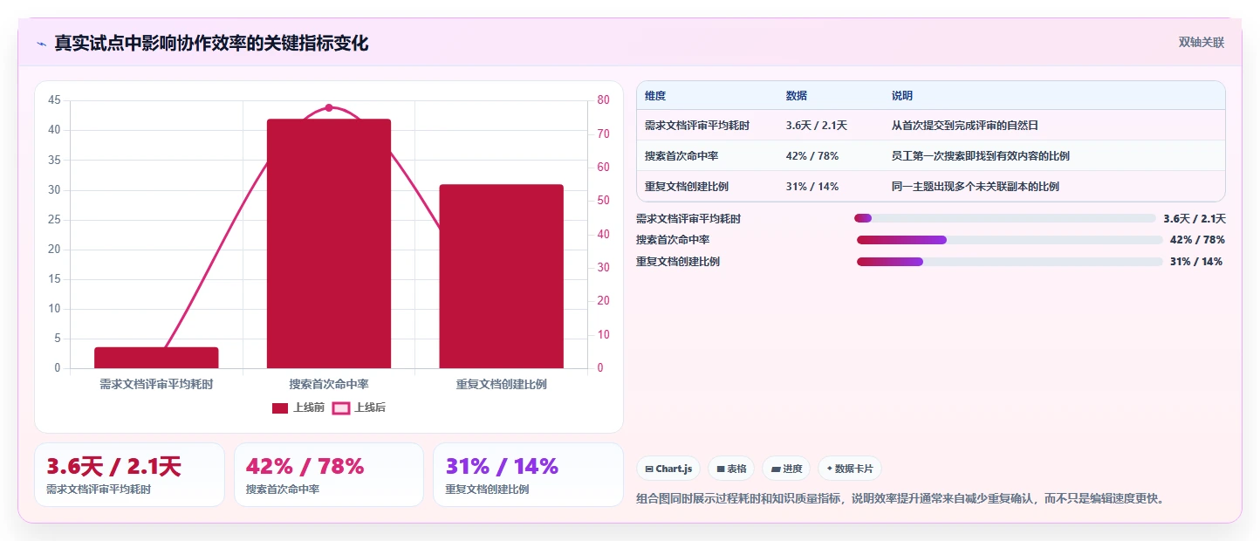Click the Chart.js tag
The image size is (1260, 541).
668,469
